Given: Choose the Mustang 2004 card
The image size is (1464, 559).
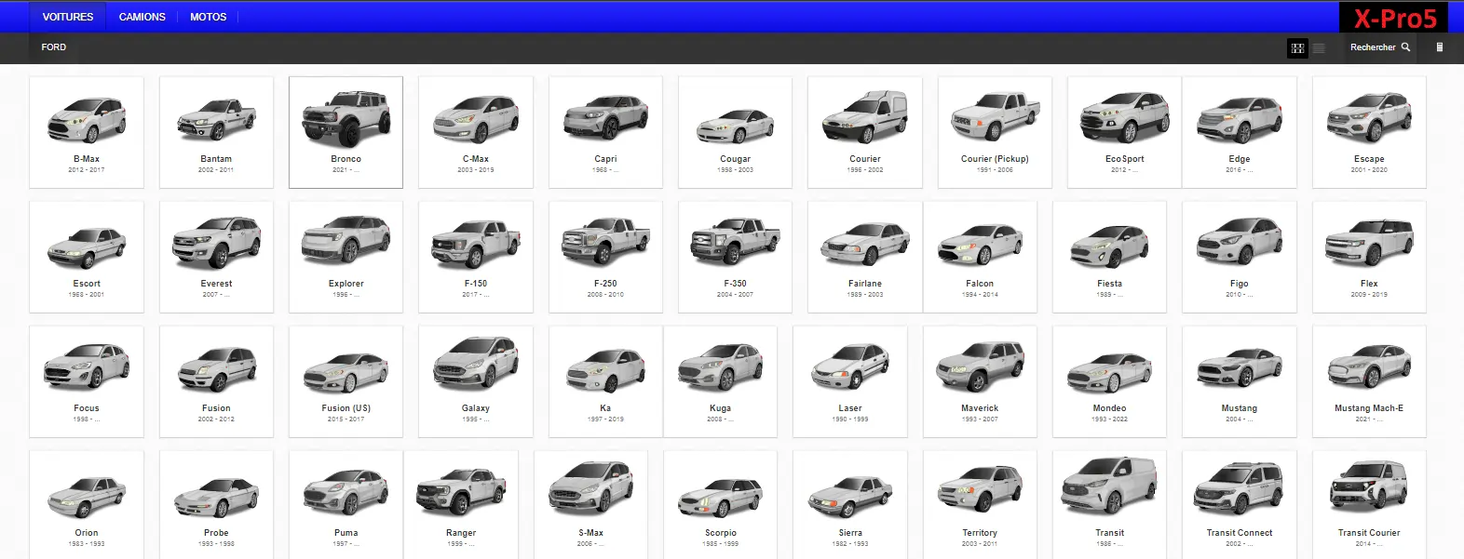Looking at the screenshot, I should coord(1240,381).
